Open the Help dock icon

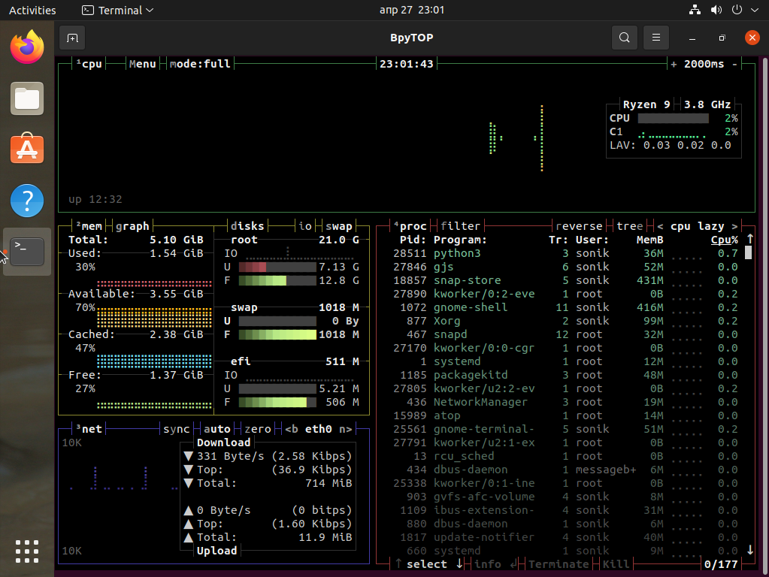27,201
